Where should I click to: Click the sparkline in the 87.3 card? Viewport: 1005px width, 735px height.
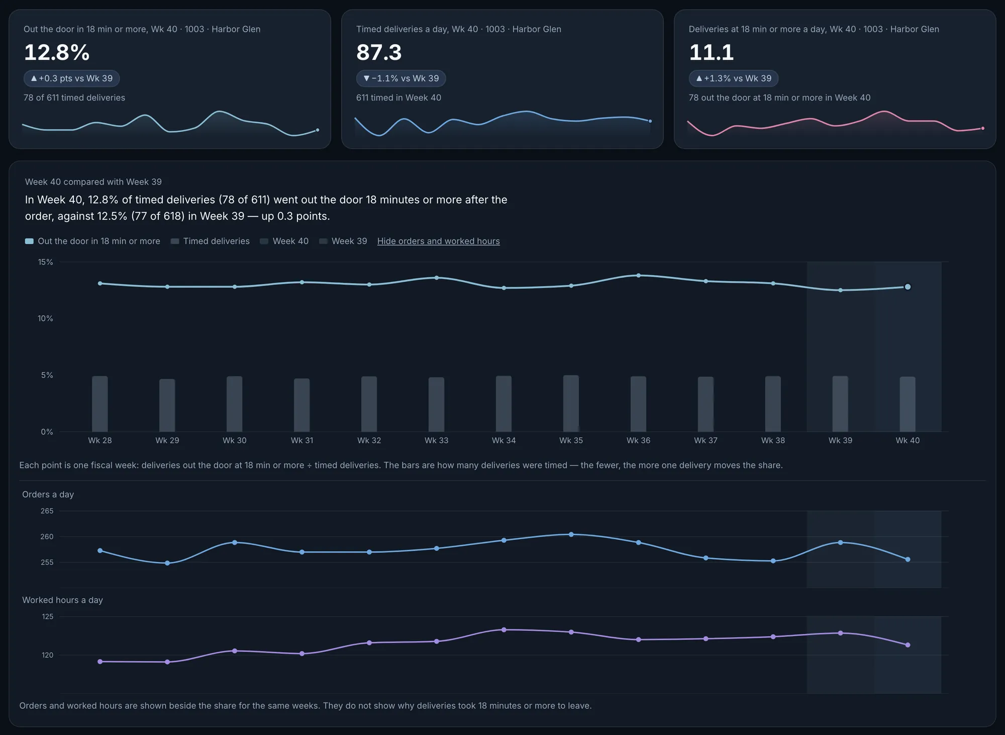pos(502,124)
